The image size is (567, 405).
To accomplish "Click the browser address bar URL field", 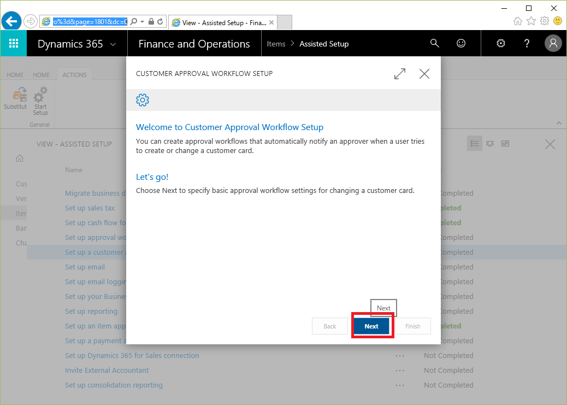I will [x=90, y=22].
